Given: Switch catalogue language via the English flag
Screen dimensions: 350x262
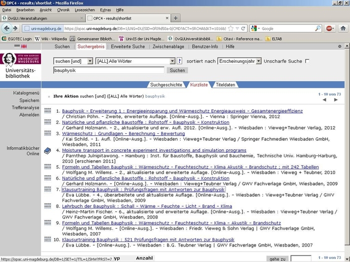Looking at the screenshot, I should (24, 46).
